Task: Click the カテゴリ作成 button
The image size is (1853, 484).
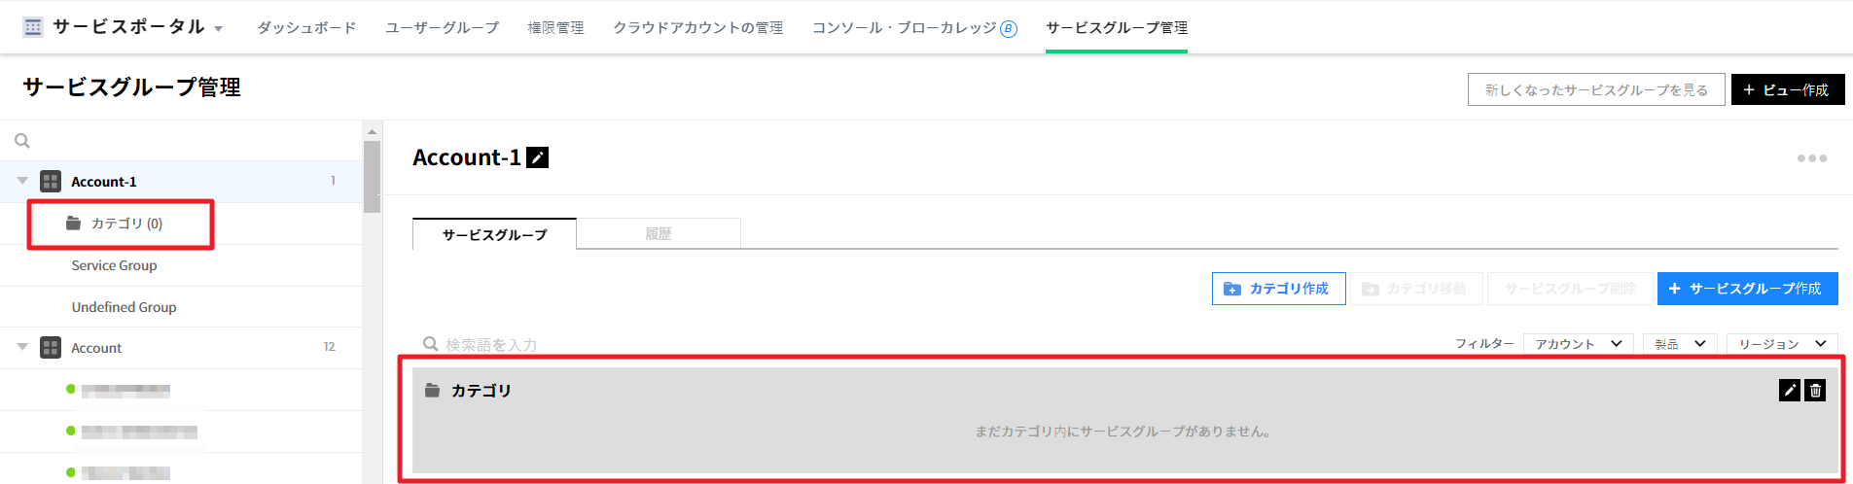Action: [x=1278, y=289]
